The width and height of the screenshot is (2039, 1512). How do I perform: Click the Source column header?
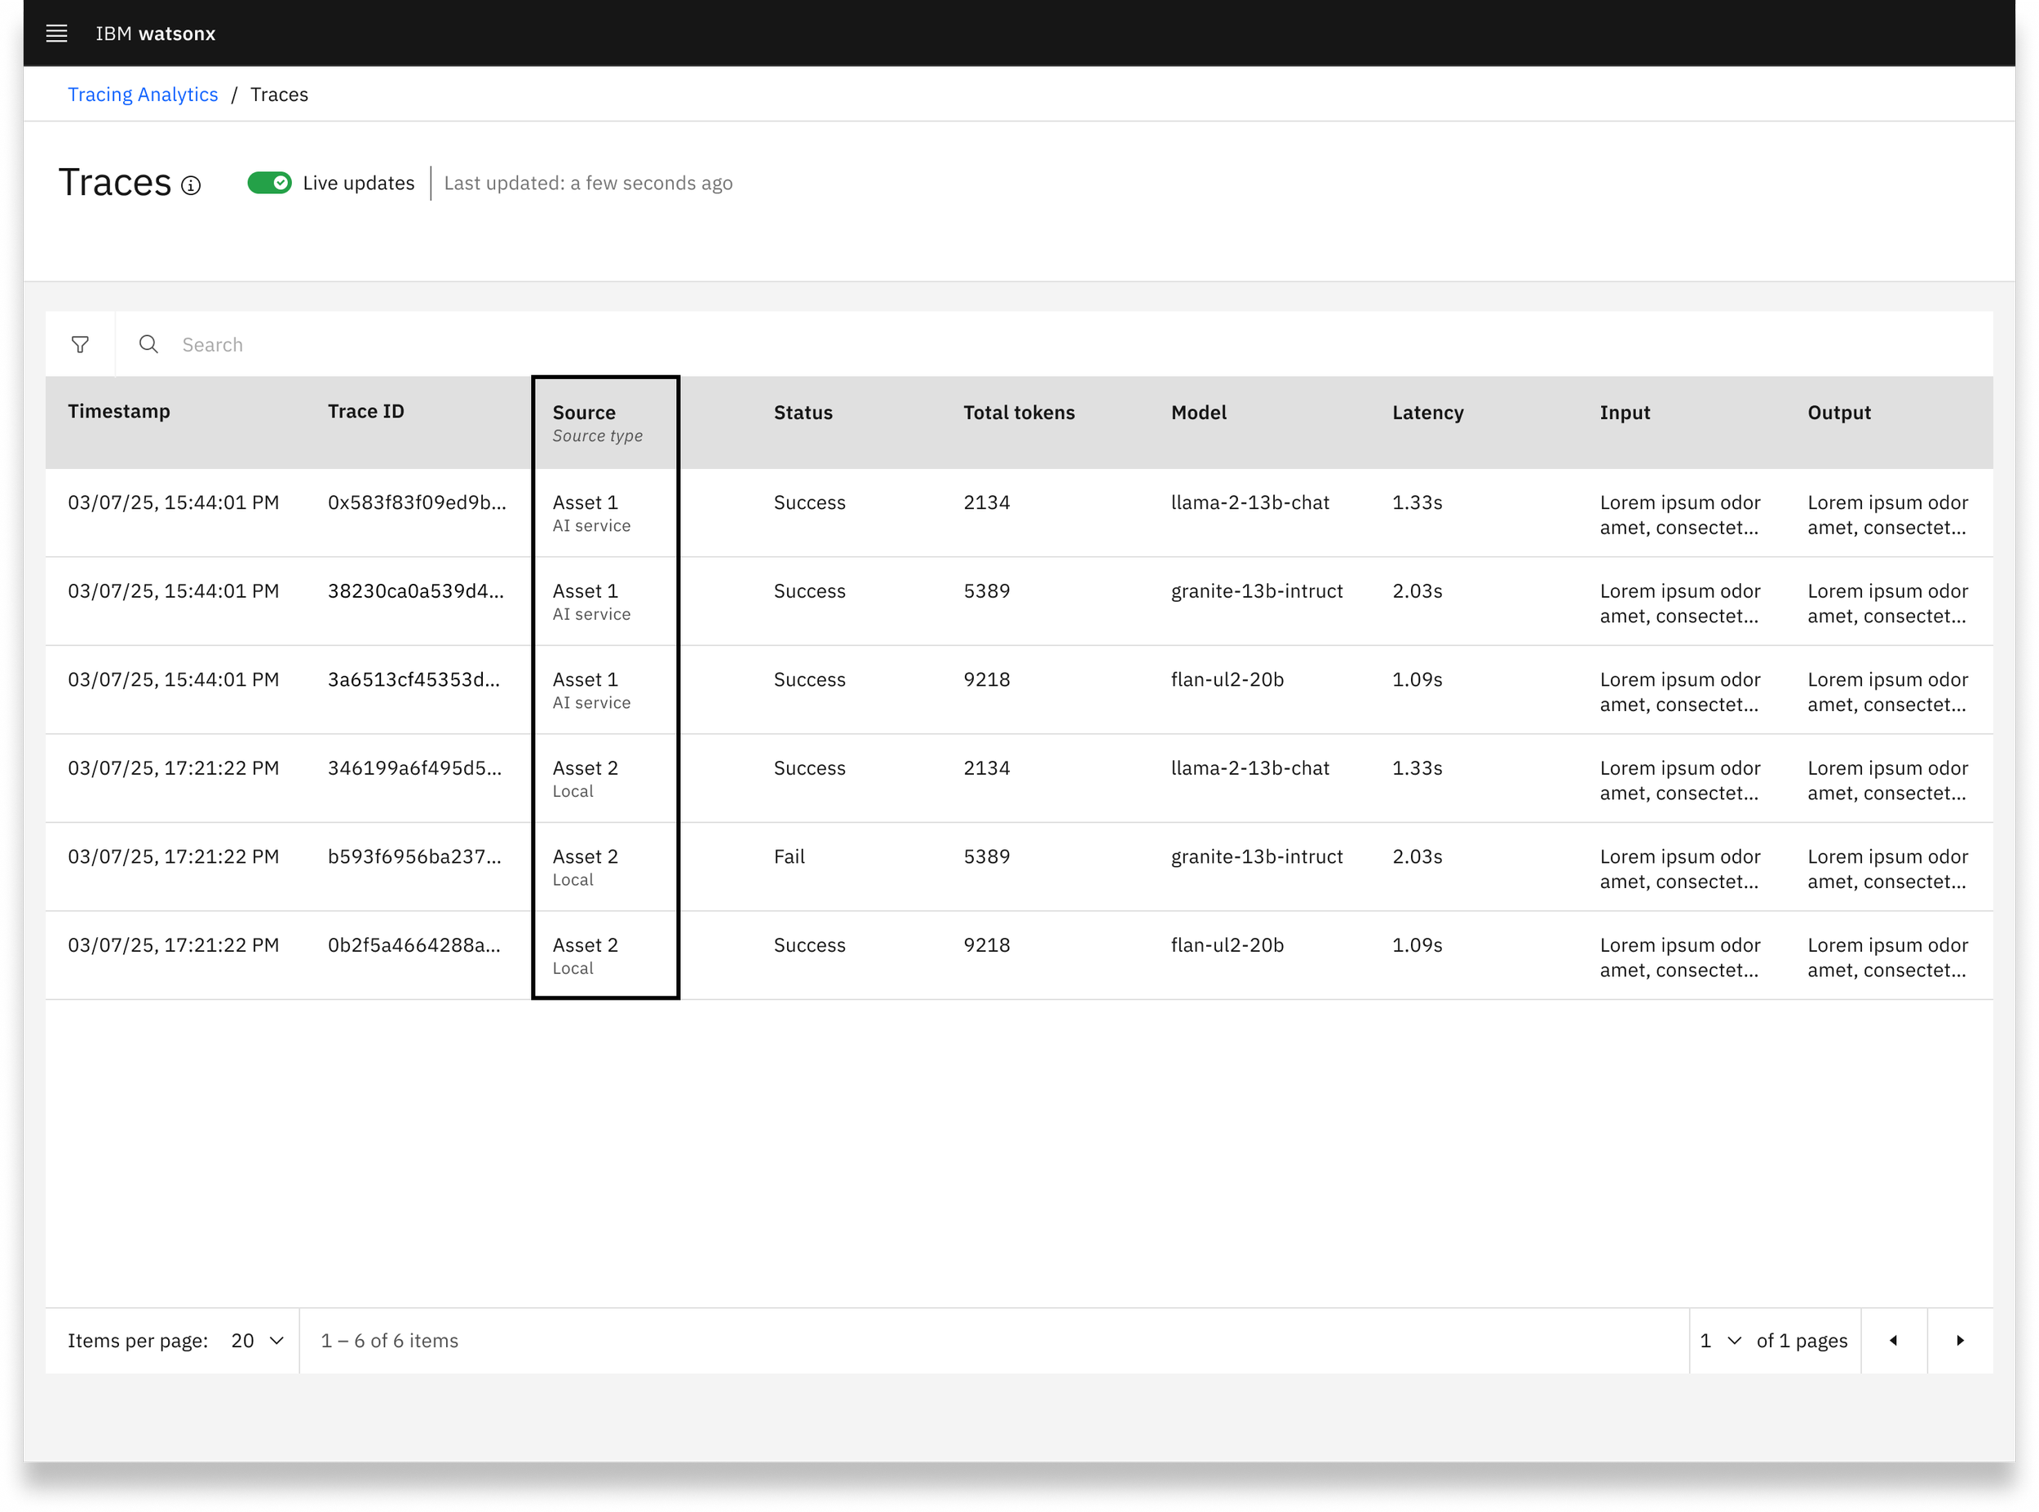click(x=584, y=413)
